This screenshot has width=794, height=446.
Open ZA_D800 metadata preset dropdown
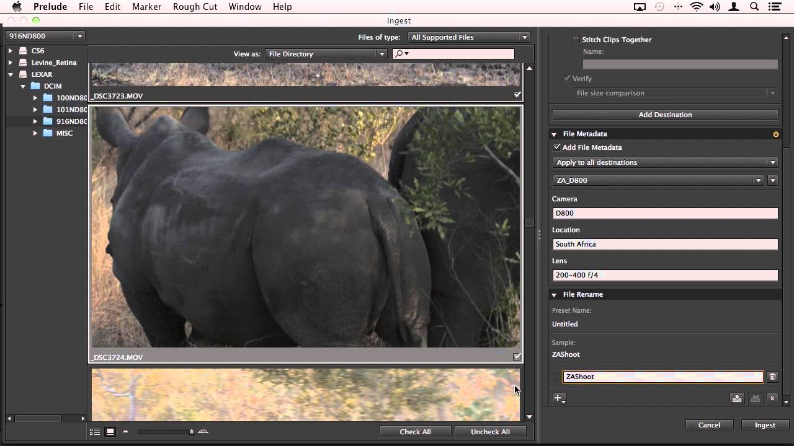click(x=658, y=180)
